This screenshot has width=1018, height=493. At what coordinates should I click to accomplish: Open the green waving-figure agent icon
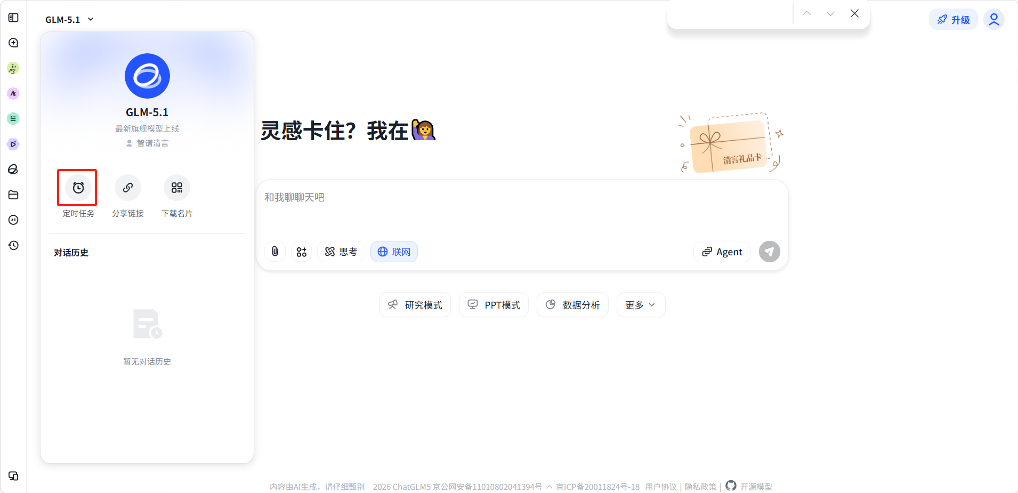[x=13, y=68]
